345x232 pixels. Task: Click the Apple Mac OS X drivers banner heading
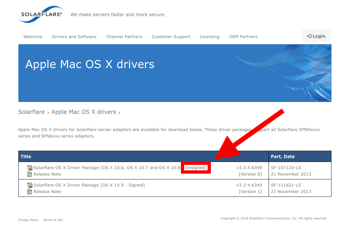point(90,64)
